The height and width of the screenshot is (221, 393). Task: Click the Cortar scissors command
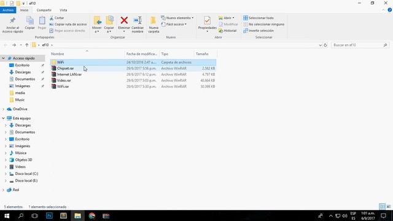pos(57,18)
